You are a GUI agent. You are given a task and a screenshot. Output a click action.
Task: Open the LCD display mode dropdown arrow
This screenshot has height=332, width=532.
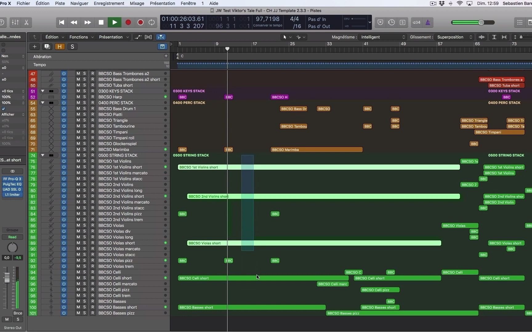click(370, 22)
